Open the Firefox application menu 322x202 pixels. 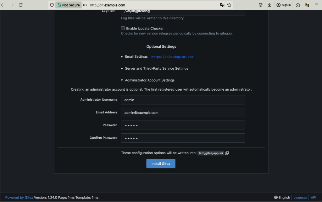click(316, 5)
